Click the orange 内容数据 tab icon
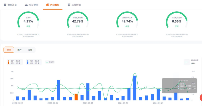202x106 pixels. (47, 5)
